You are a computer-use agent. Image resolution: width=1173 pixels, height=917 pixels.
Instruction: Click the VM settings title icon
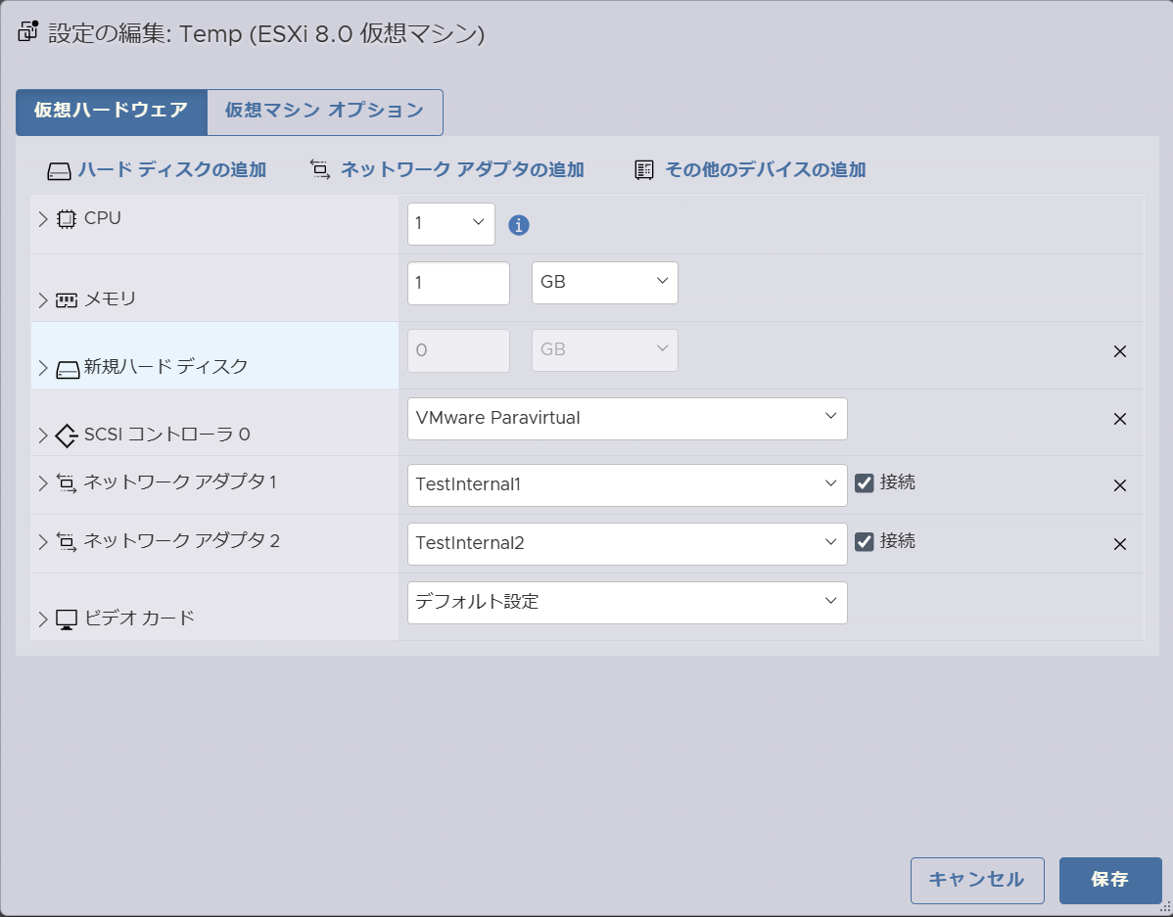tap(28, 30)
